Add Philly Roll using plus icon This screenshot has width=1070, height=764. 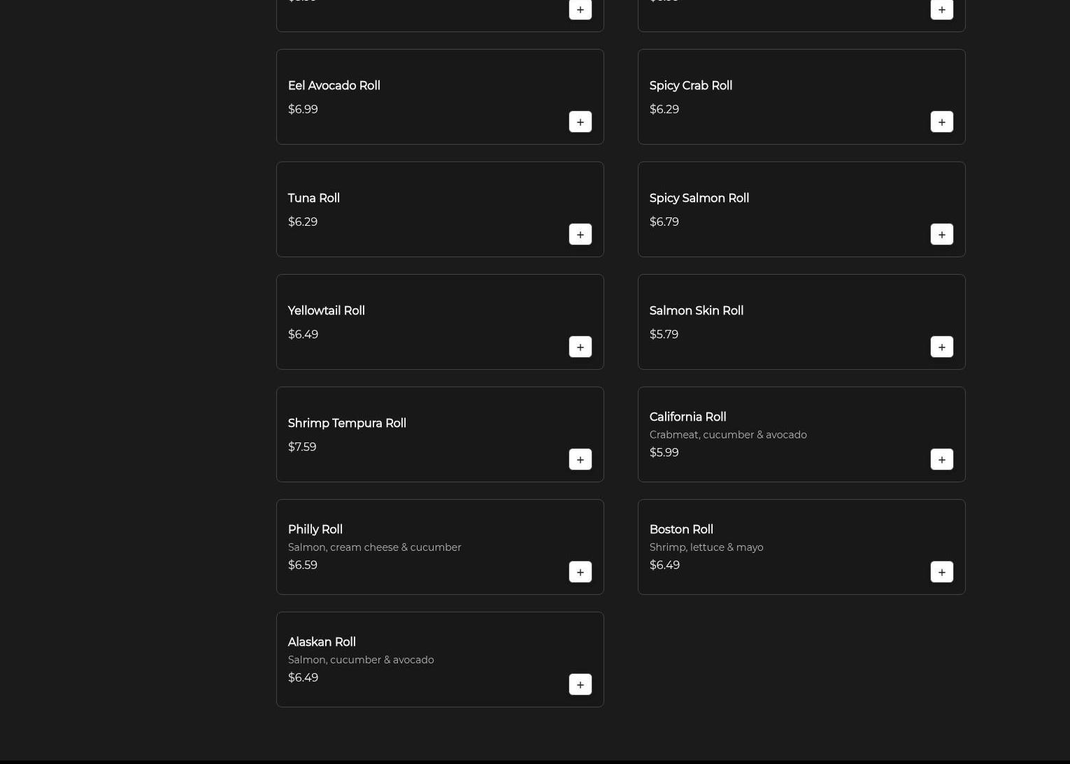(580, 572)
